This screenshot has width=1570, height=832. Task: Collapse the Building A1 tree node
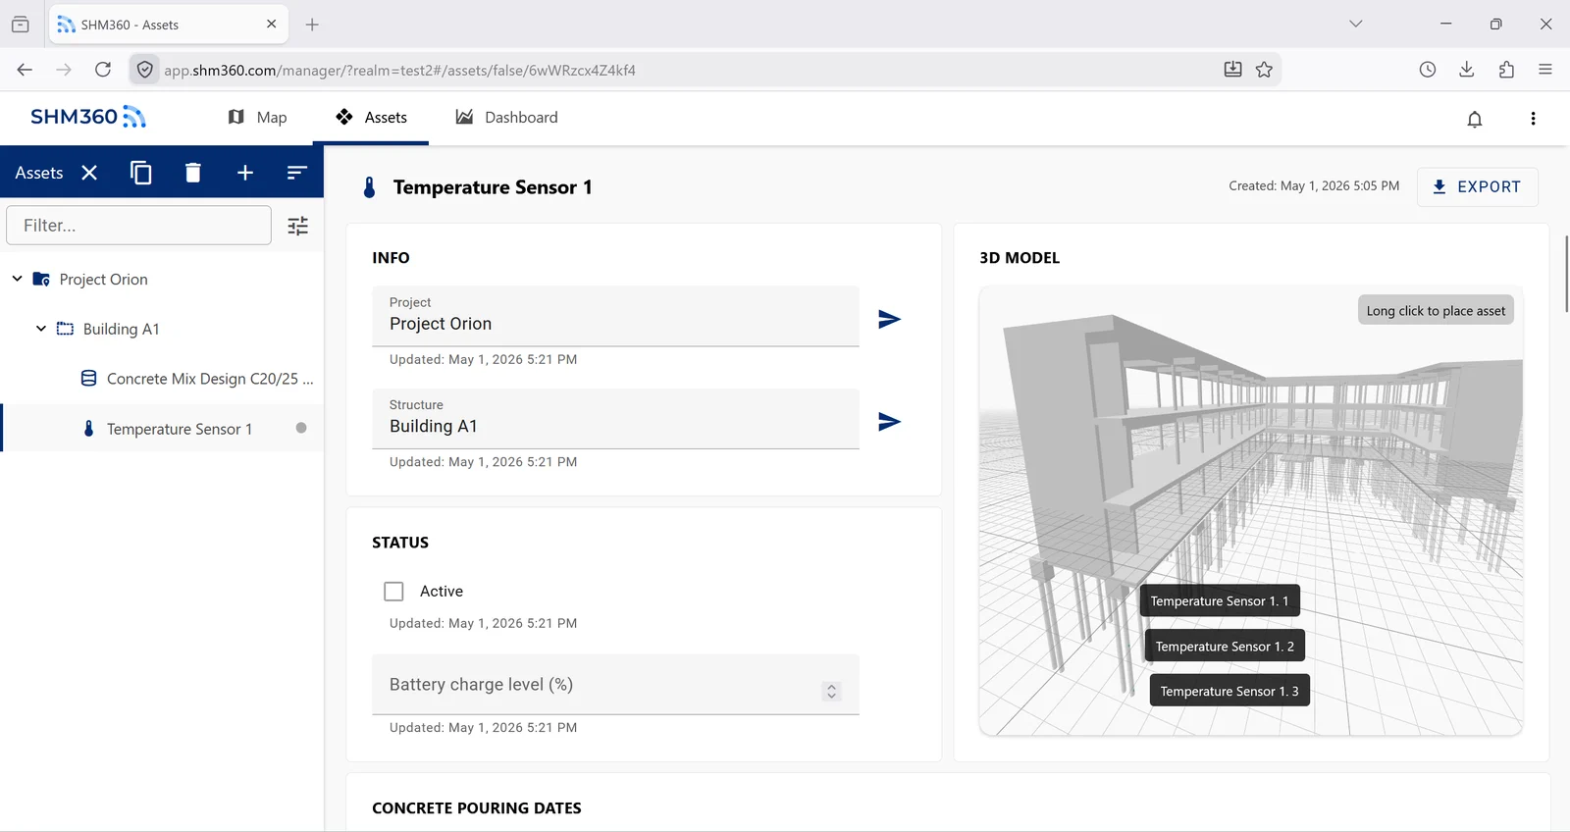(40, 329)
